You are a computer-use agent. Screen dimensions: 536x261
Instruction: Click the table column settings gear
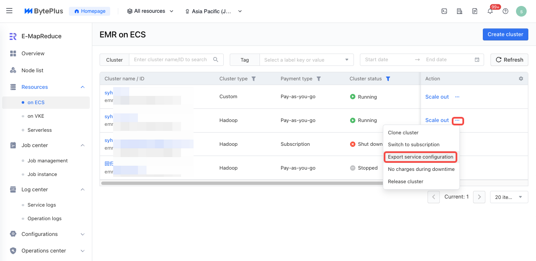[521, 79]
